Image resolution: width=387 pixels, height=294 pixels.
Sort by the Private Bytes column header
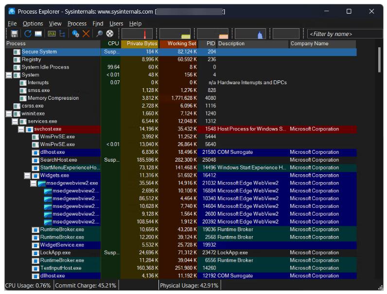139,44
